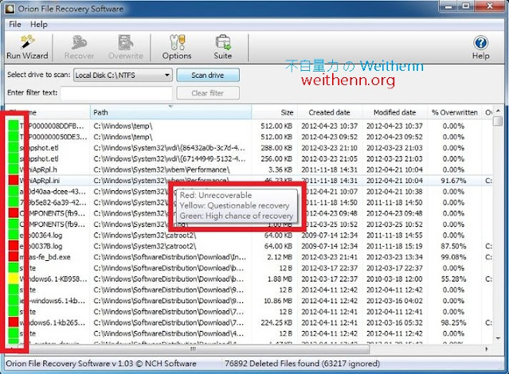The image size is (509, 374).
Task: Click the Recover toolbar icon
Action: [x=79, y=48]
